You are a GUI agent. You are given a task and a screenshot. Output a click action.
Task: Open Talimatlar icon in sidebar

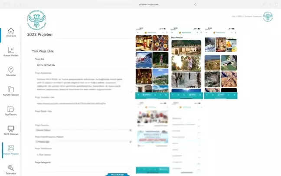coord(11,168)
